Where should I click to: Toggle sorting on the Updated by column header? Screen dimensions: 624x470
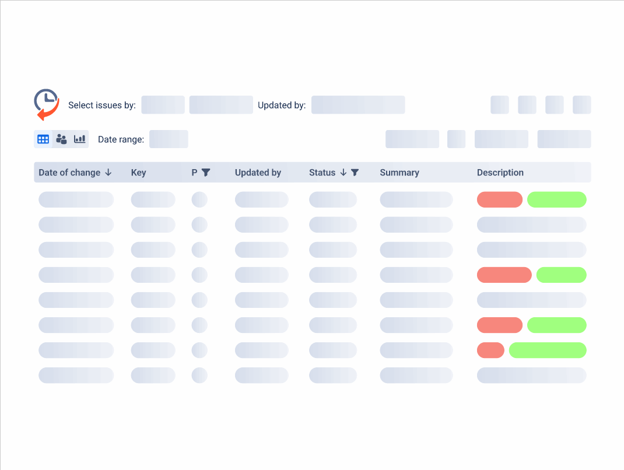click(258, 172)
